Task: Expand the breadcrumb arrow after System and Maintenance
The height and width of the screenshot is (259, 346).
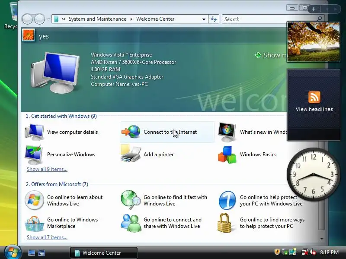Action: 131,19
